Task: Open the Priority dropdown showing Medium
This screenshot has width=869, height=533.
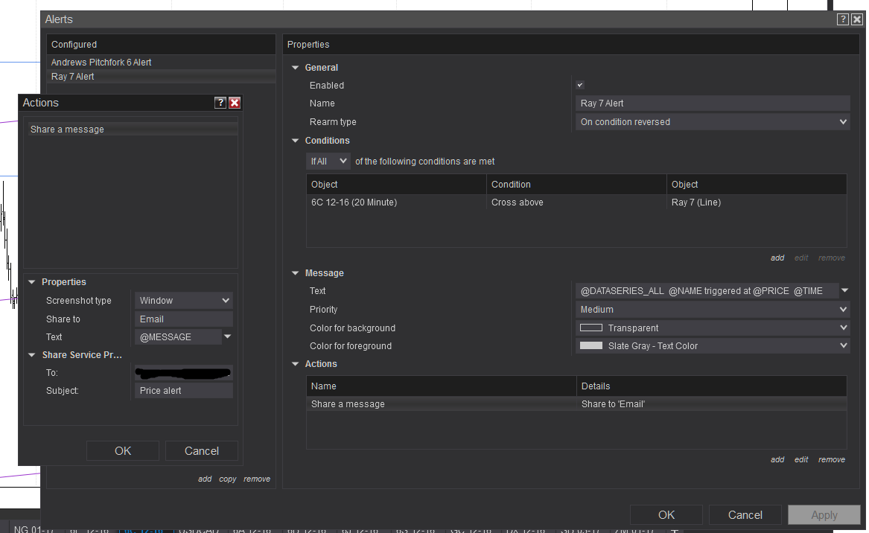Action: [713, 310]
